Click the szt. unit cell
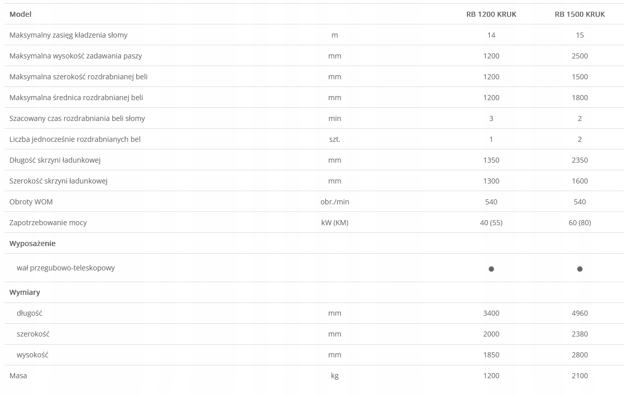Viewport: 628px width, 396px height. tap(335, 139)
